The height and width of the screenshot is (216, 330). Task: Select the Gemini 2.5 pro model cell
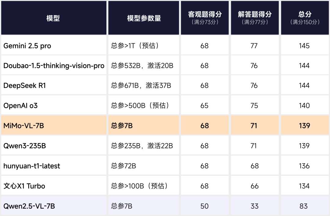54,45
